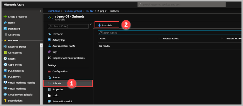Open the All services list icon

(x=5, y=35)
